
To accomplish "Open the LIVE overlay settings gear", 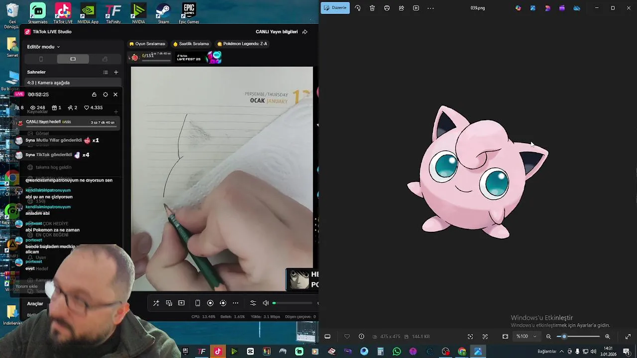I will 105,94.
